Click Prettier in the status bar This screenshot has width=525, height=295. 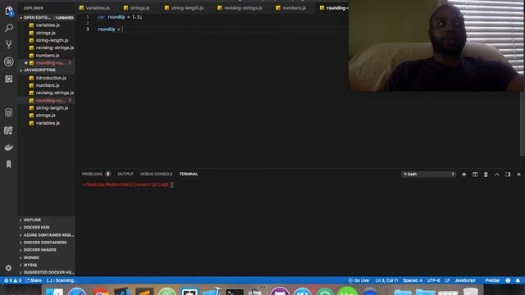pyautogui.click(x=492, y=280)
